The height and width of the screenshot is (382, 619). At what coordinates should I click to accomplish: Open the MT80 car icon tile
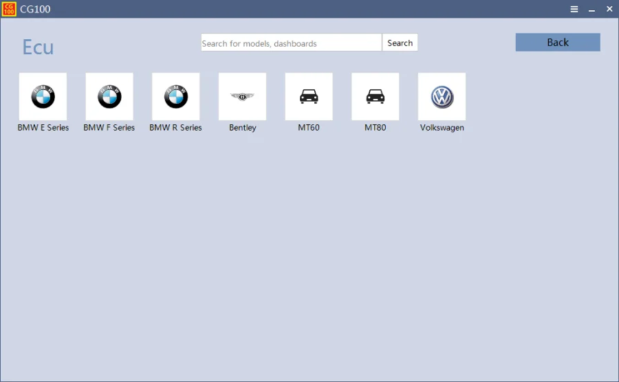pyautogui.click(x=375, y=97)
